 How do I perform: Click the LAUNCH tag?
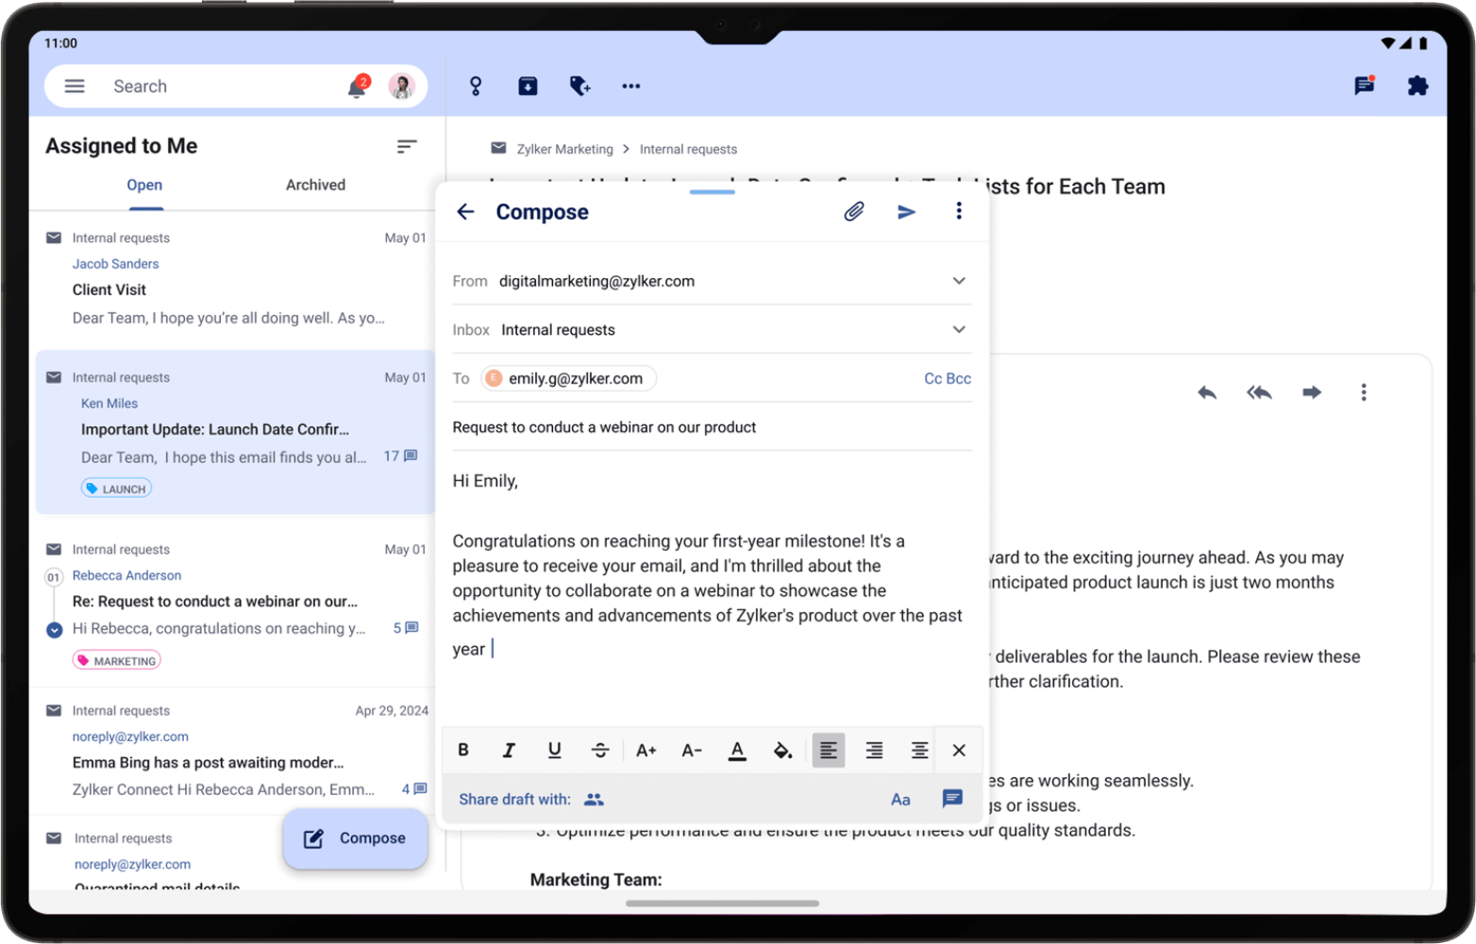(117, 489)
